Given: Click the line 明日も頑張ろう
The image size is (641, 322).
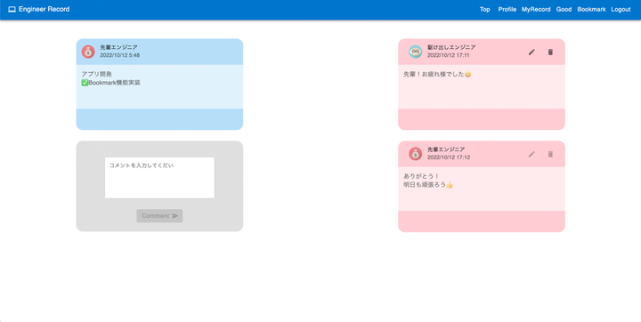Looking at the screenshot, I should click(425, 185).
